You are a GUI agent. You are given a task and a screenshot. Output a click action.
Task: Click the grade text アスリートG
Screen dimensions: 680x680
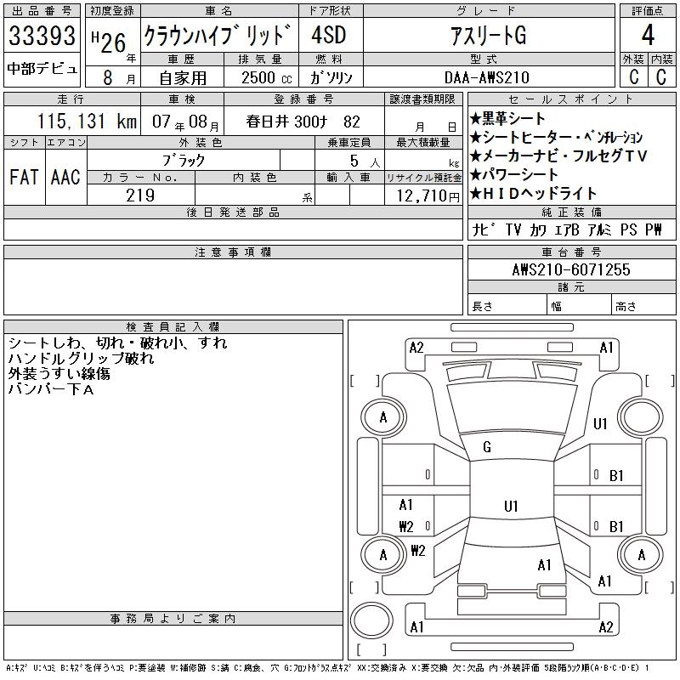pos(488,36)
